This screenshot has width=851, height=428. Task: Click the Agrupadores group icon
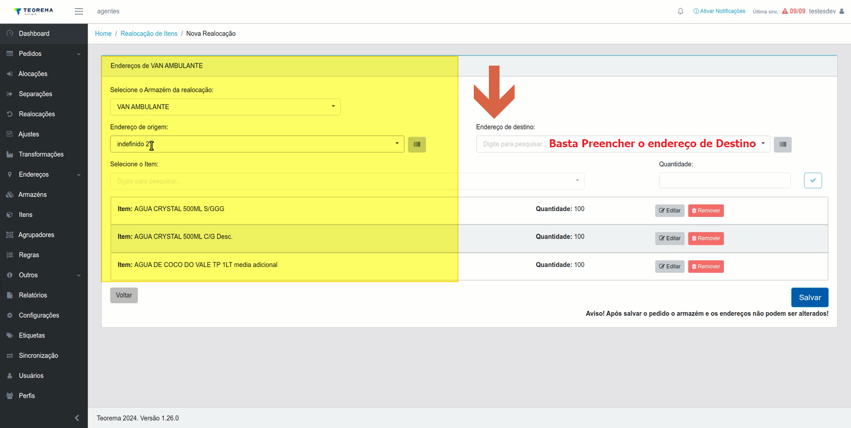click(10, 235)
